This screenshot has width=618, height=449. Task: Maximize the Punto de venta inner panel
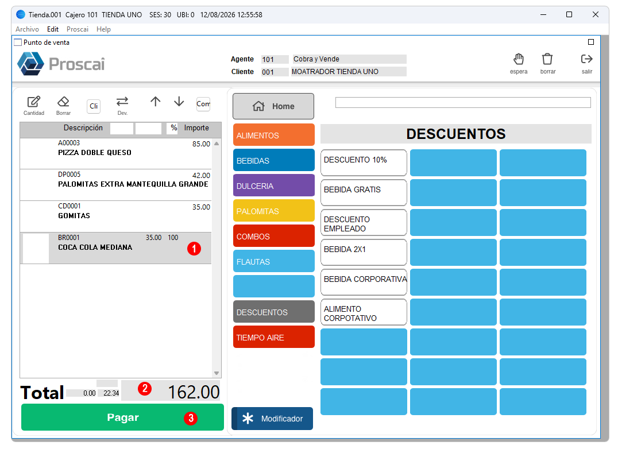click(591, 42)
